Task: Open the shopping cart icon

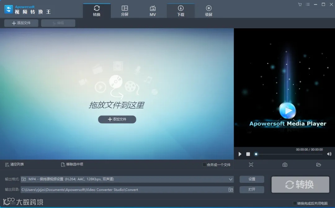Action: [300, 4]
